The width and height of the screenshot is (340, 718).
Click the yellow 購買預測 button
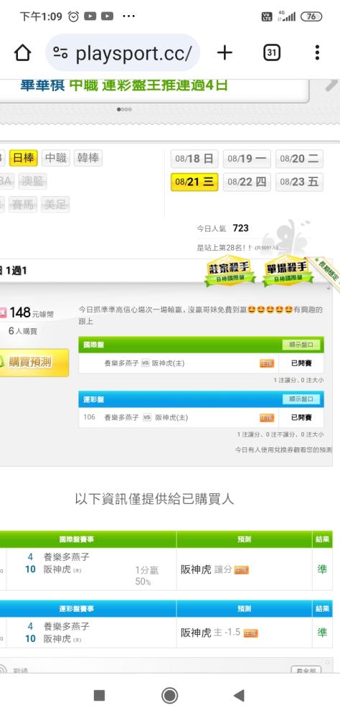click(x=34, y=363)
